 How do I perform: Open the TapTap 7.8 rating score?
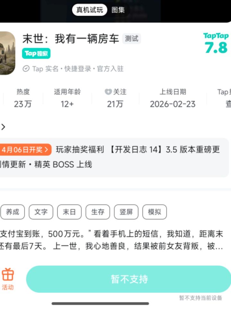tap(216, 43)
